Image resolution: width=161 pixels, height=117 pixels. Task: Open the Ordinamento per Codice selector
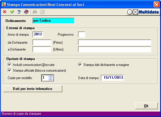pyautogui.click(x=53, y=21)
